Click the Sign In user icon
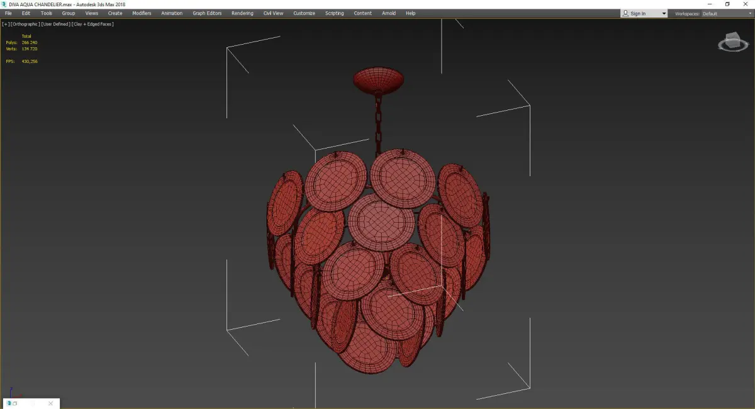 pyautogui.click(x=625, y=13)
